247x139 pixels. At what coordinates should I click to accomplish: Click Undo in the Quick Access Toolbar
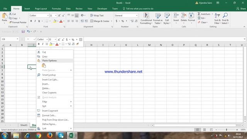tap(28, 32)
